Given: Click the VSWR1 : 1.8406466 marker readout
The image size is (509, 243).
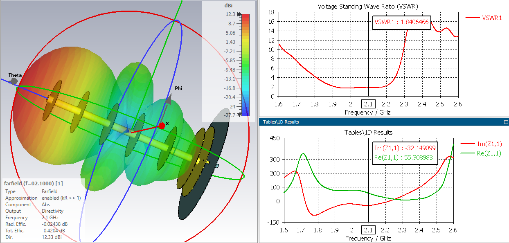Looking at the screenshot, I should point(401,22).
